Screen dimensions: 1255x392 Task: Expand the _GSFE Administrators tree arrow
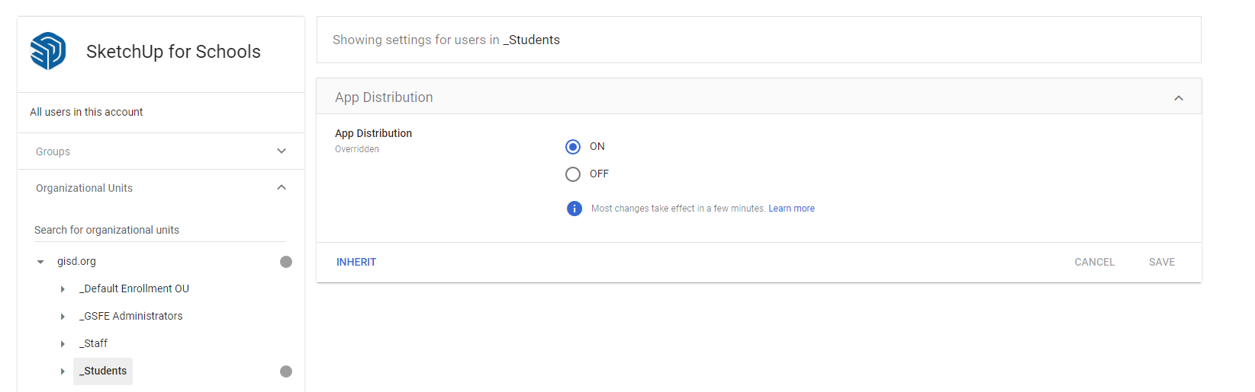(x=63, y=317)
